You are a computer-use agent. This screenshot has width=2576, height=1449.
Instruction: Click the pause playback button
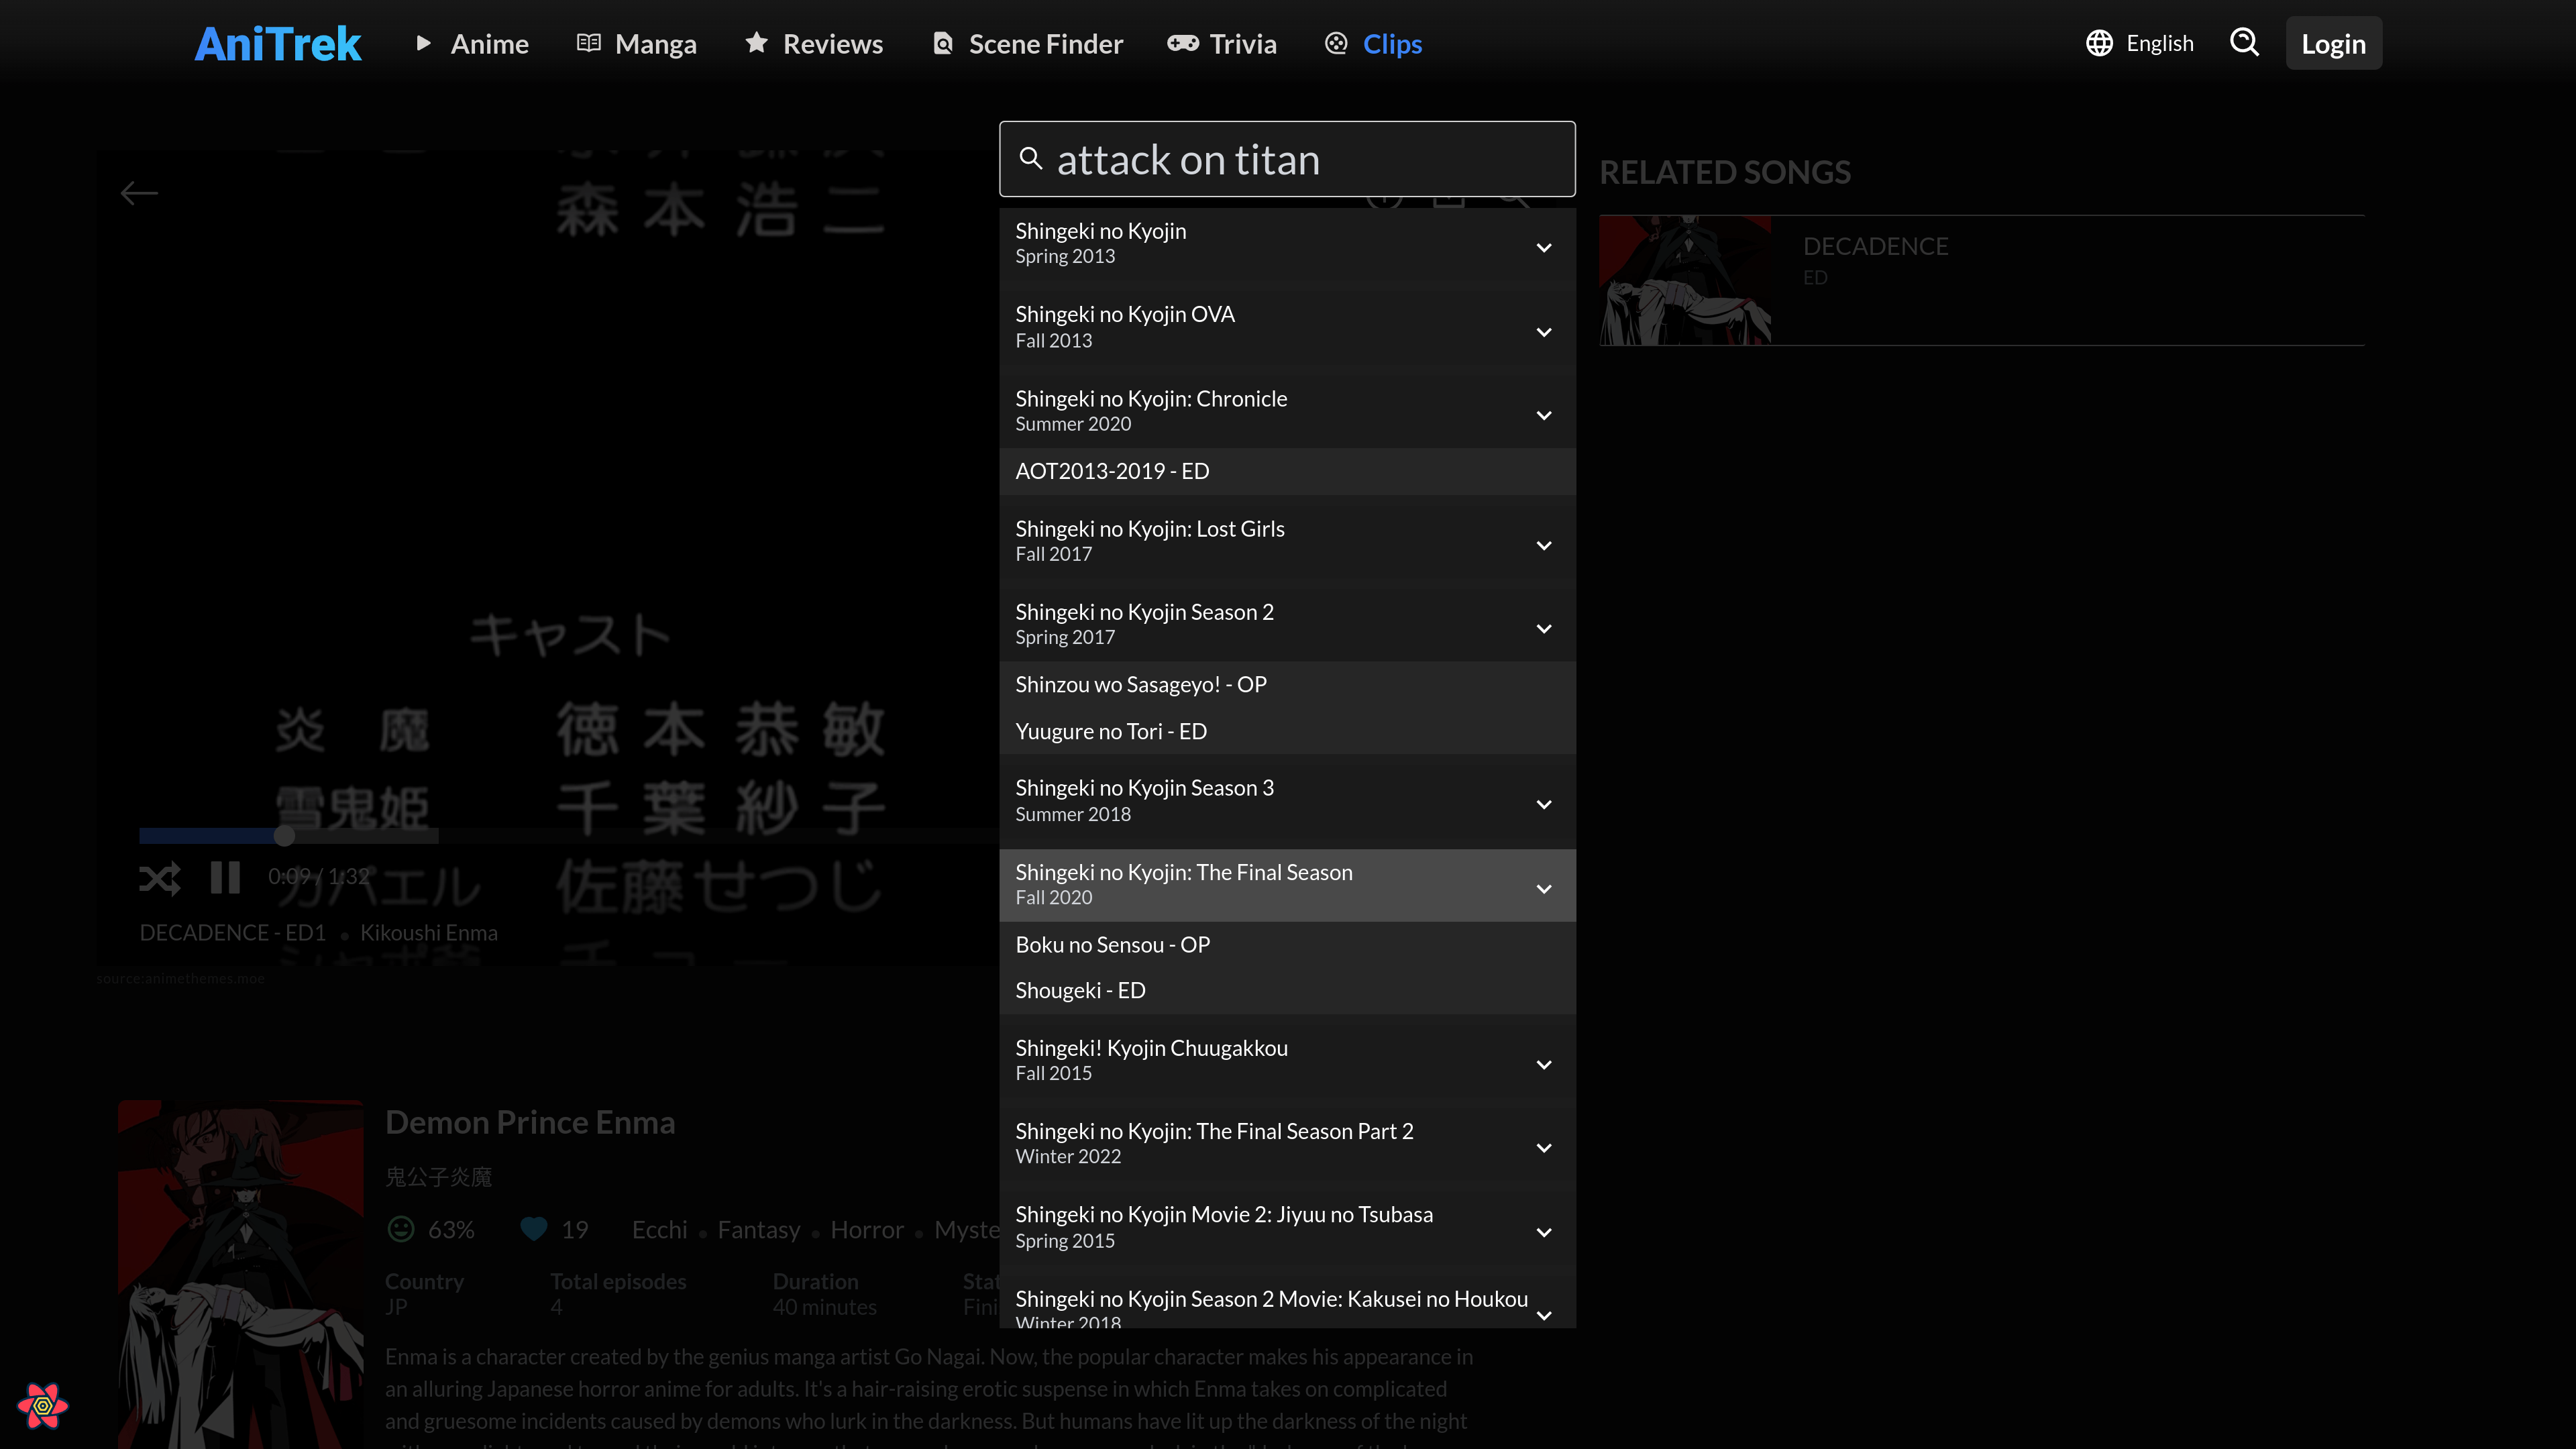(225, 875)
